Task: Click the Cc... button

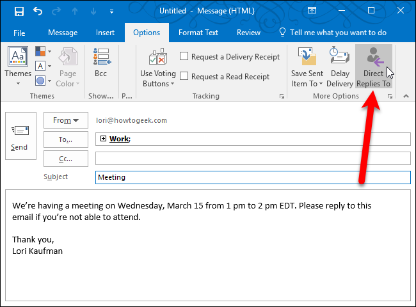Action: point(66,158)
